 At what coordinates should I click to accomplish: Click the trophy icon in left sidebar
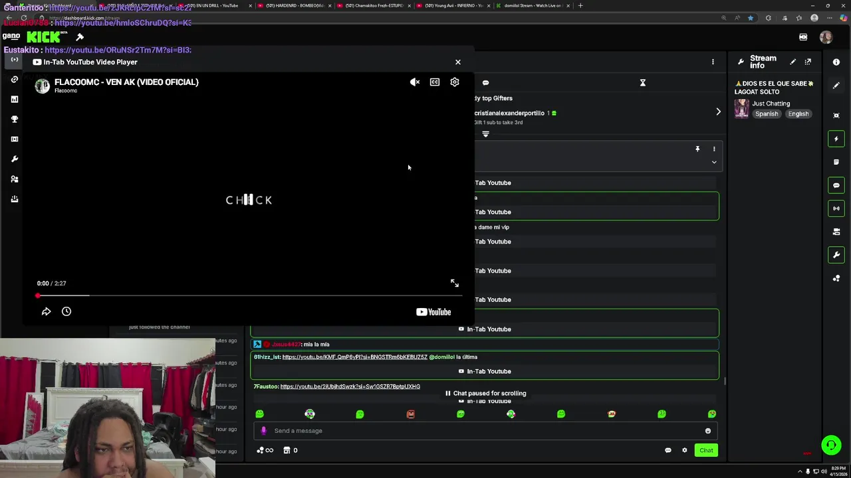(15, 119)
